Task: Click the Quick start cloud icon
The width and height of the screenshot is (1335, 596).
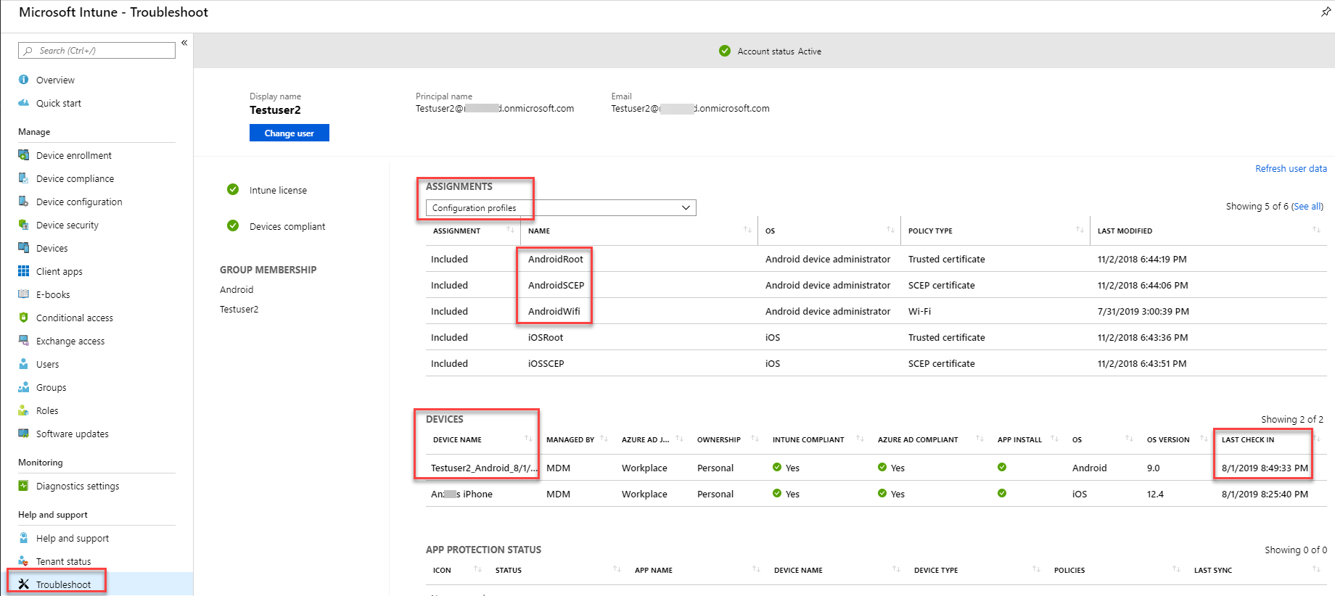Action: 23,103
